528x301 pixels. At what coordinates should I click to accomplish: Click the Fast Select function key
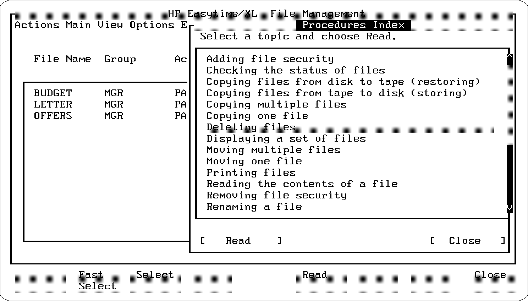98,280
